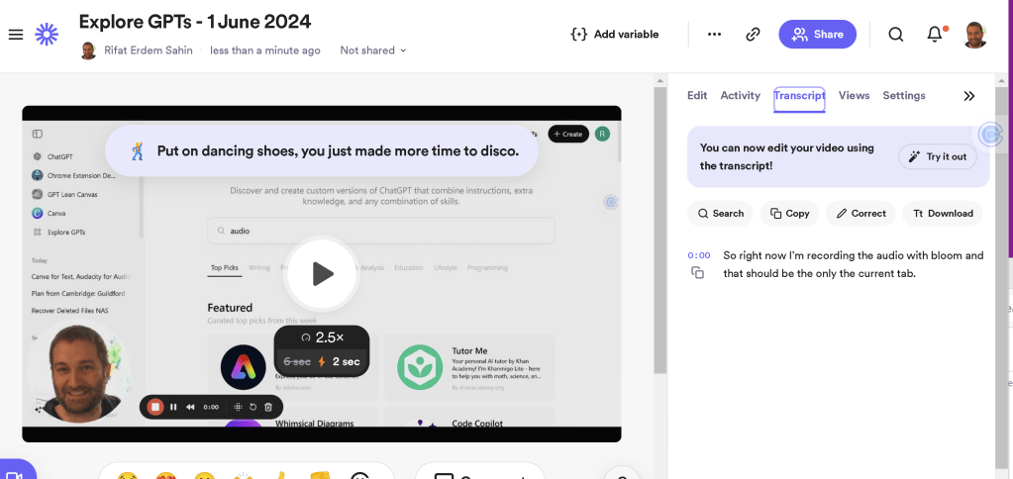
Task: Jump to 0:00 transcript timestamp
Action: tap(698, 255)
